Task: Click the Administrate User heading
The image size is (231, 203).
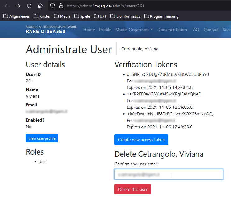Action: pyautogui.click(x=69, y=49)
